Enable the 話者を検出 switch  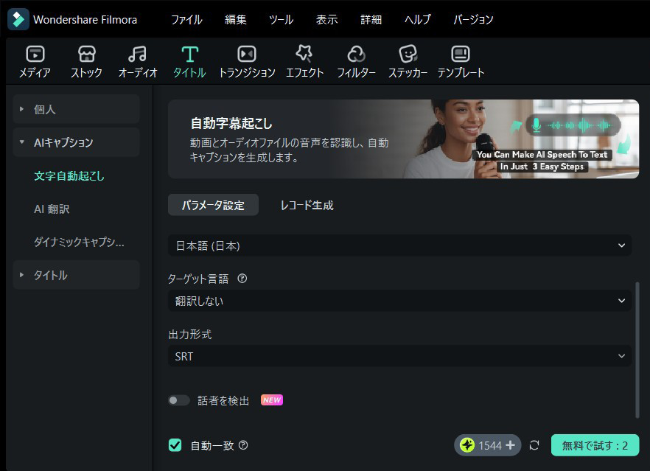click(178, 400)
